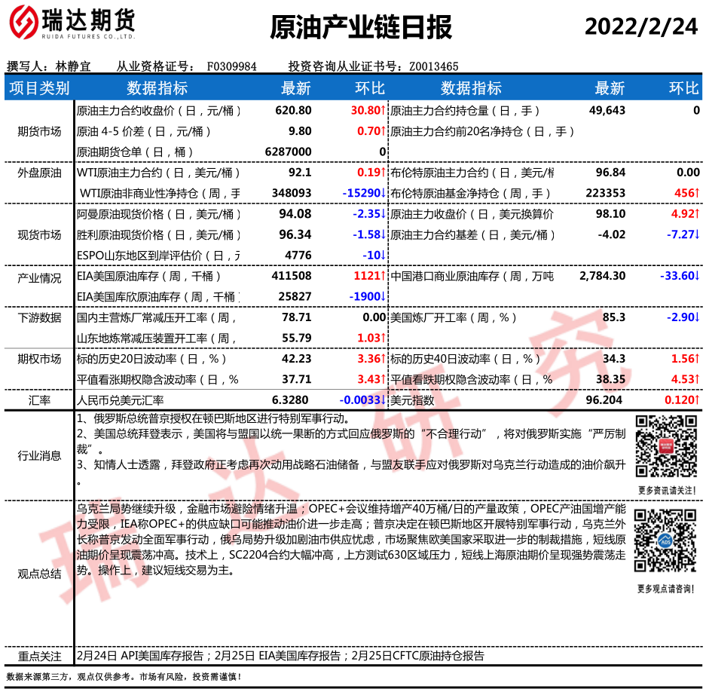Image resolution: width=706 pixels, height=692 pixels.
Task: Click the 620.80 closing price value
Action: tap(293, 111)
